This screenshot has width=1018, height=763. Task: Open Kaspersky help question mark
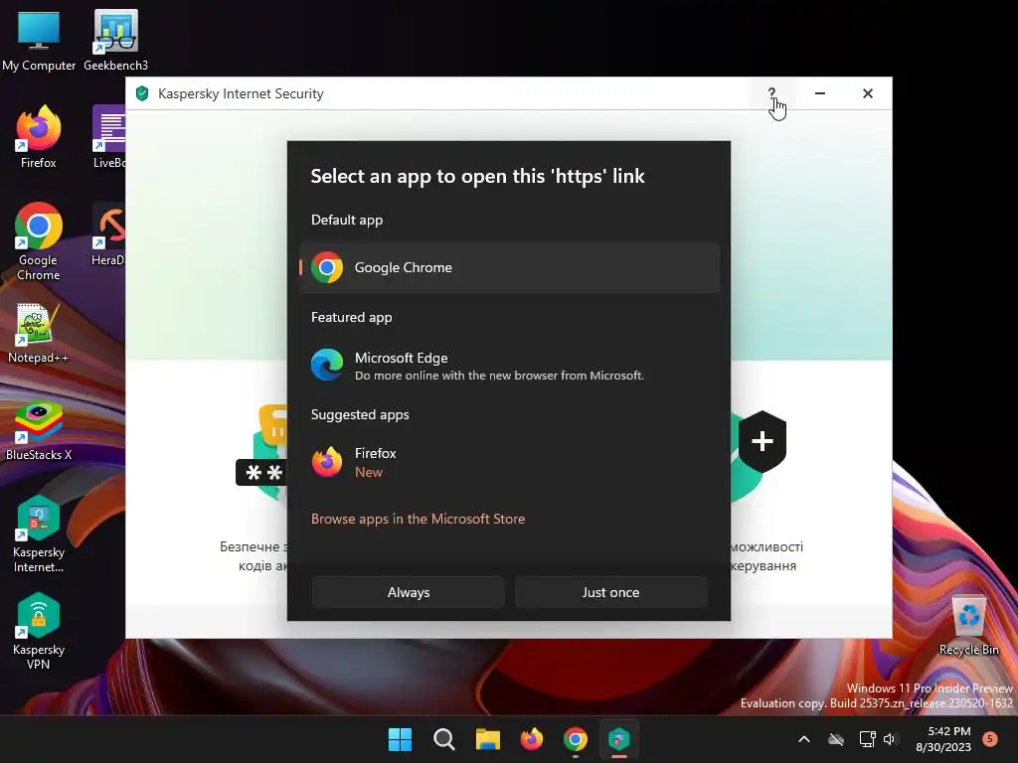coord(771,93)
